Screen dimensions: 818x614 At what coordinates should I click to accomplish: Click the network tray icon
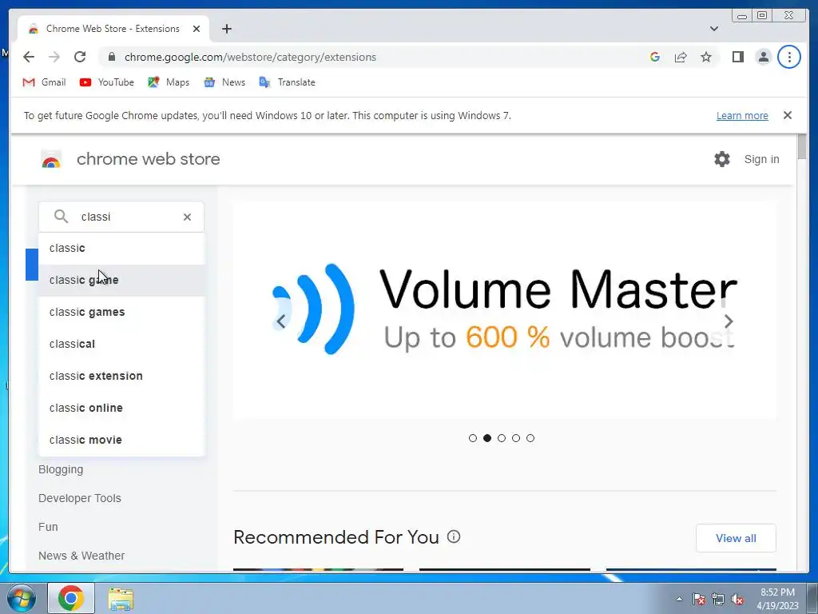[718, 599]
